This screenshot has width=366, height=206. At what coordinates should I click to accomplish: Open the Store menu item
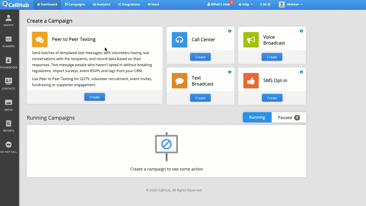154,4
